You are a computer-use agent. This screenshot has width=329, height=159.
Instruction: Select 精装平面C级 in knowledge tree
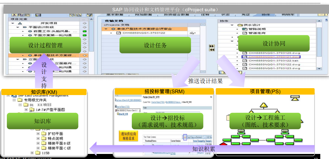point(59,148)
